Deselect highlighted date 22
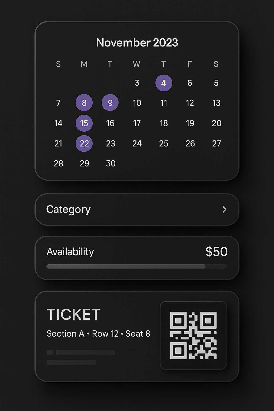 tap(84, 143)
